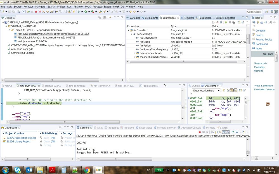Select FTM_DRV_InitPwm() stack frame

(46, 38)
